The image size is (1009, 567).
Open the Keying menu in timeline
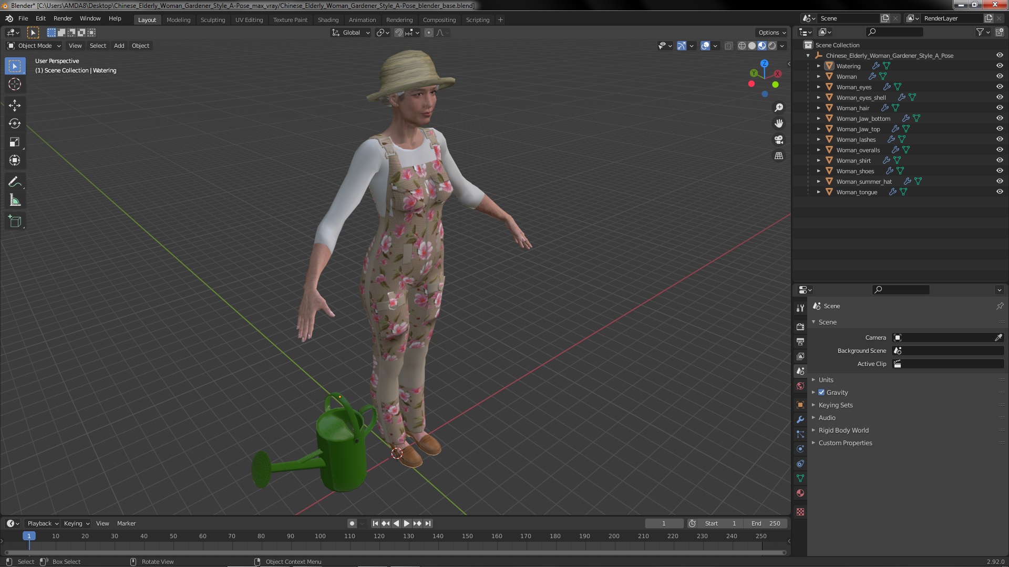coord(76,523)
